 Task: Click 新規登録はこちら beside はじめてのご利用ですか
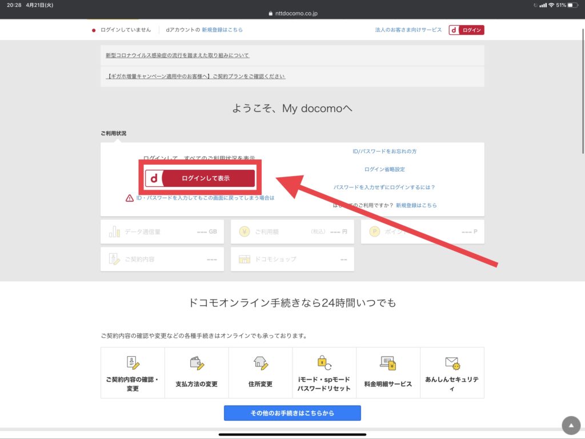click(x=416, y=205)
